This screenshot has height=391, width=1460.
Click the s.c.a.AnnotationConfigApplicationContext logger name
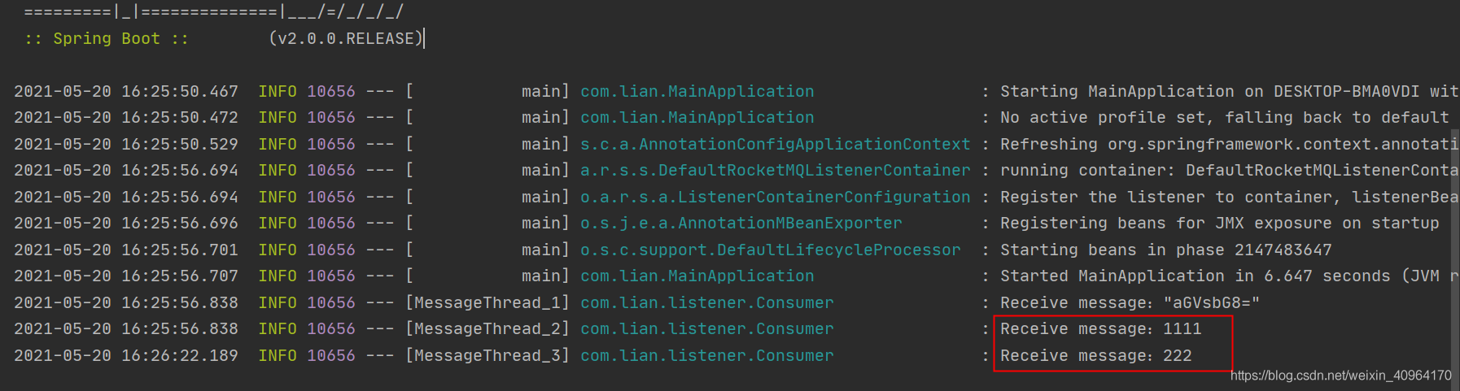[775, 144]
